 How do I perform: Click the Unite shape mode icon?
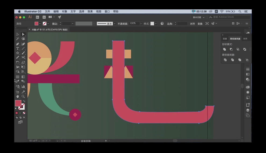click(225, 49)
